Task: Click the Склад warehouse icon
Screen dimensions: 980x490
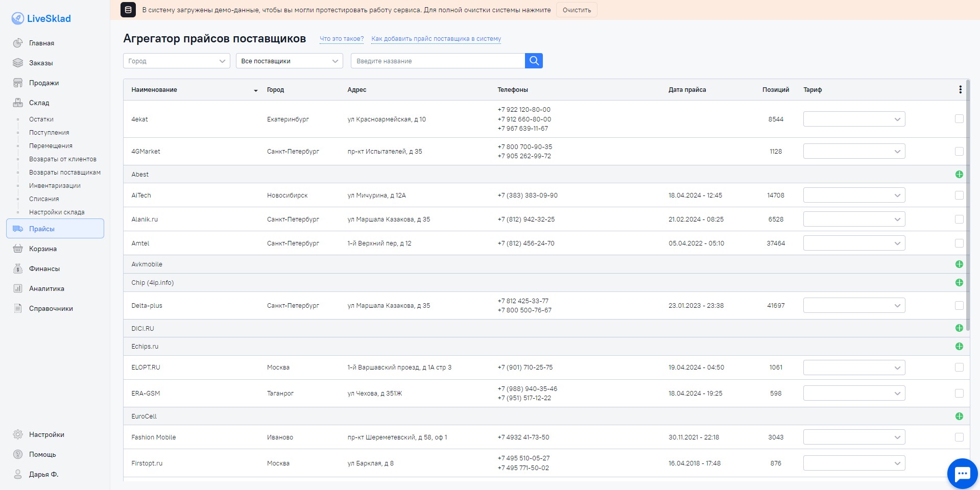Action: [x=18, y=103]
